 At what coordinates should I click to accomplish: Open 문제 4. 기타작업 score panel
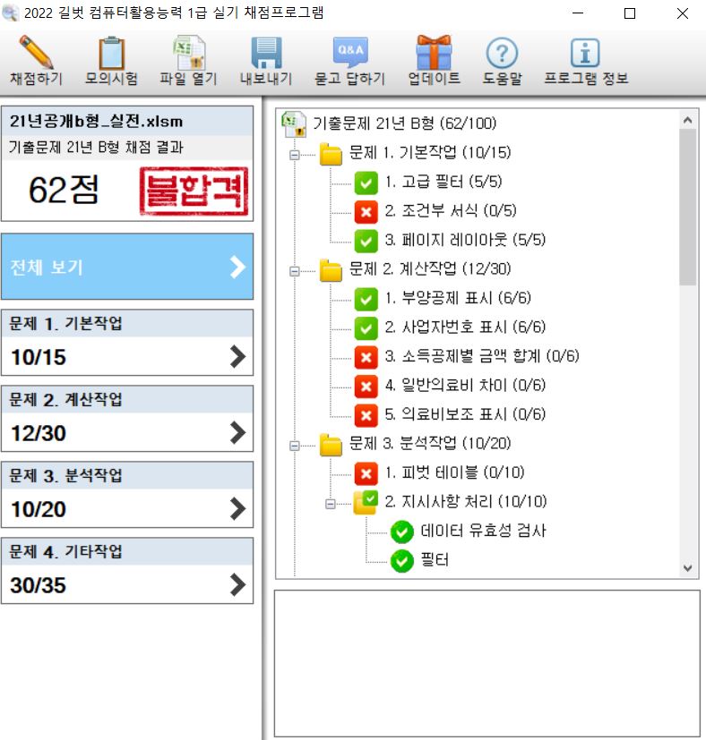click(127, 573)
